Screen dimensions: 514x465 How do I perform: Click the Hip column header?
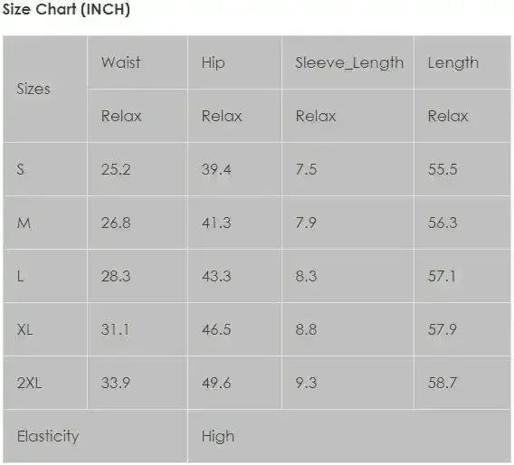click(214, 62)
